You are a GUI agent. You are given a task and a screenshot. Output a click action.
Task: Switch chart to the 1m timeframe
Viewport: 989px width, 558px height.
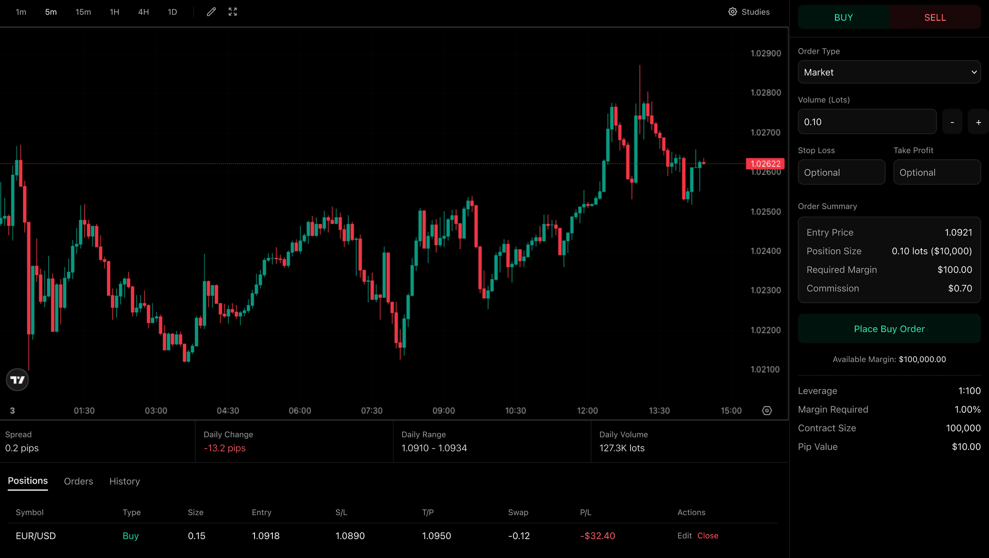click(21, 12)
